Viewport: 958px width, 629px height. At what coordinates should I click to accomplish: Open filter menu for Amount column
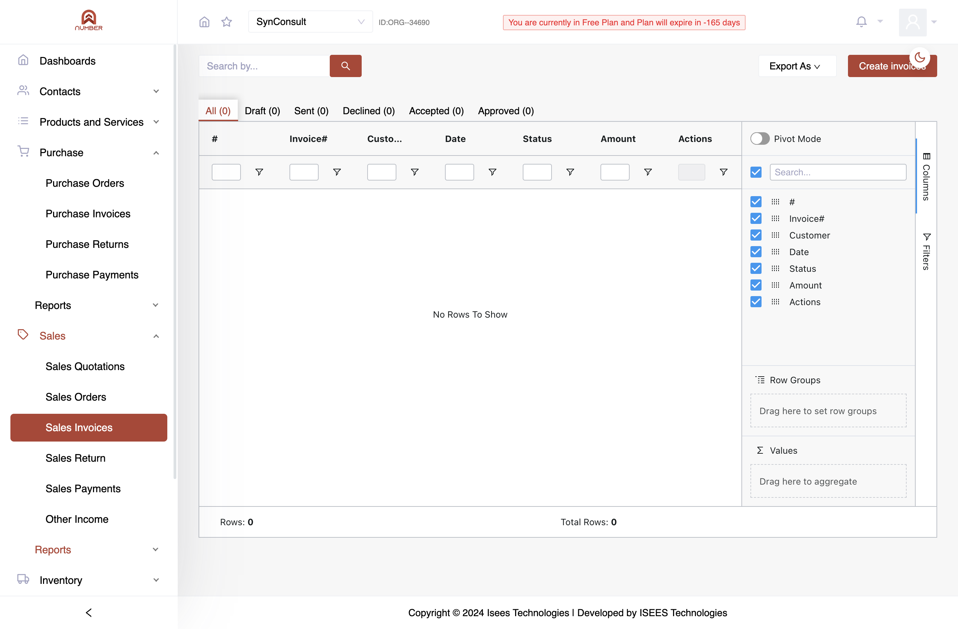click(x=648, y=172)
